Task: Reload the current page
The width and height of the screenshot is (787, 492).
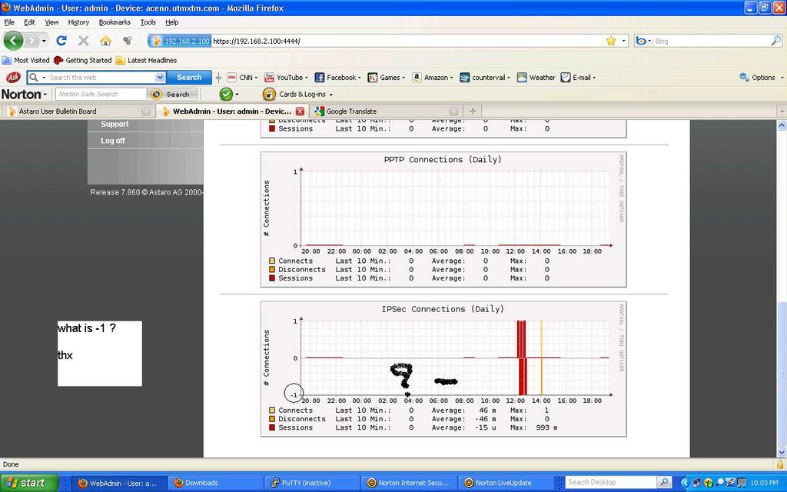Action: point(61,41)
